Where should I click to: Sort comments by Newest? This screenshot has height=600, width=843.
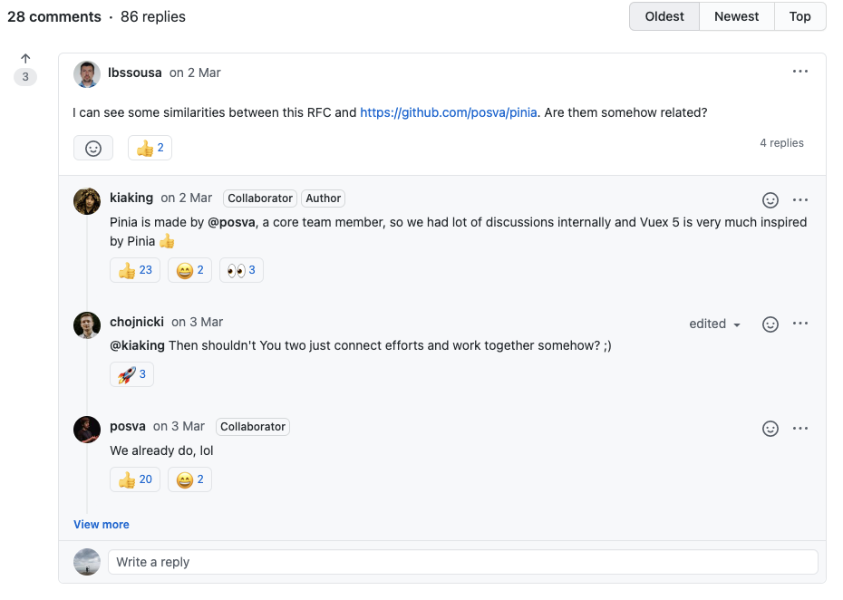pyautogui.click(x=736, y=16)
